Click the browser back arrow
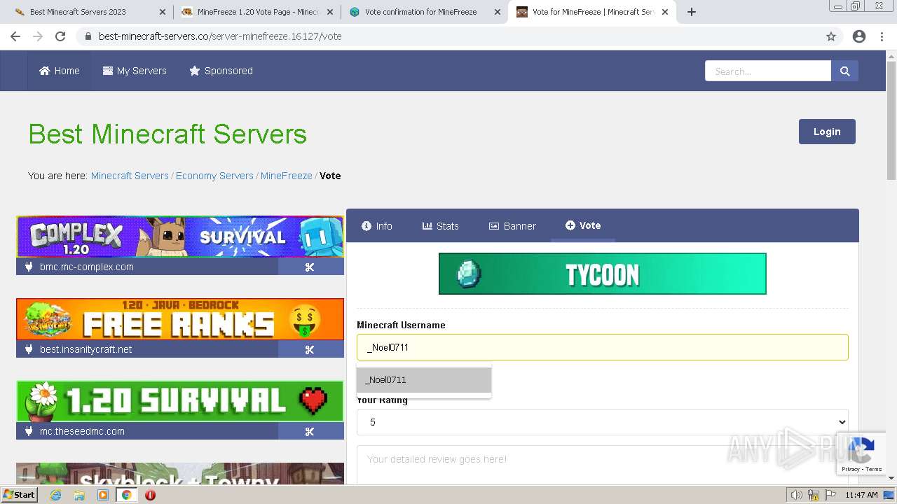 (x=15, y=36)
